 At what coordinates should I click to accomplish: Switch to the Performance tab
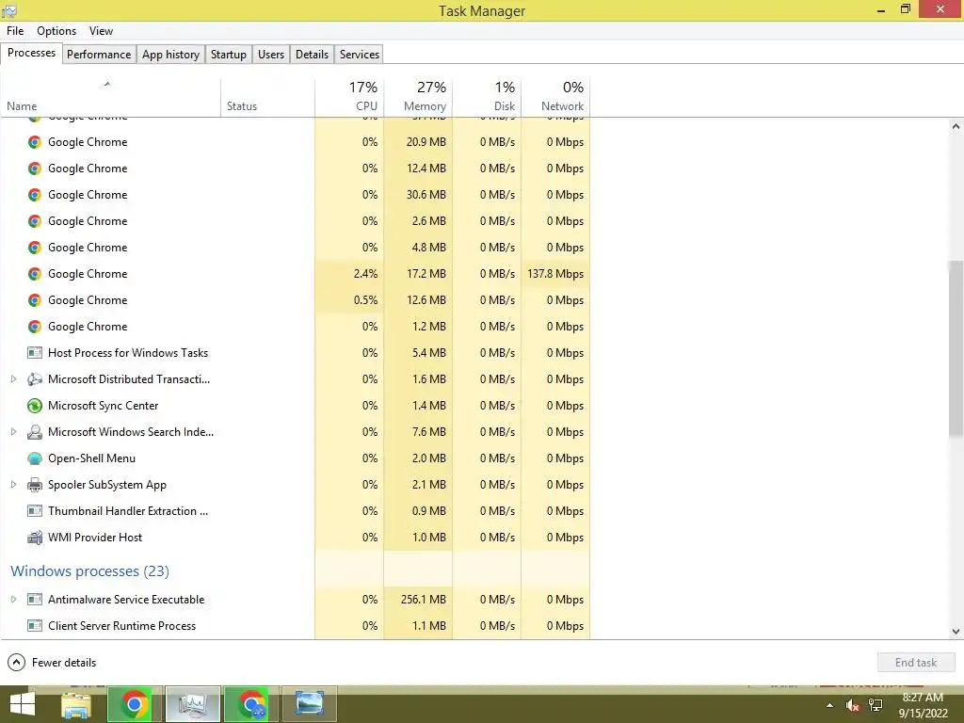(99, 54)
